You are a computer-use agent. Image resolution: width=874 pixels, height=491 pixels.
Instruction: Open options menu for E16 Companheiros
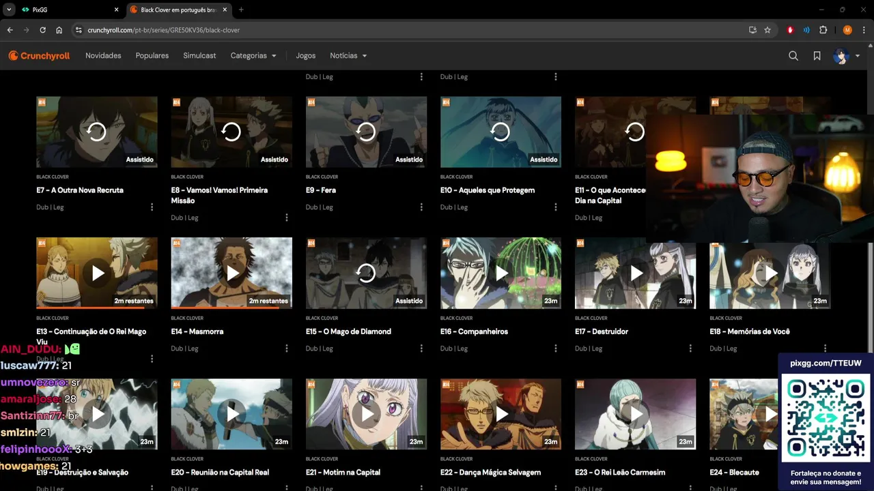tap(555, 348)
